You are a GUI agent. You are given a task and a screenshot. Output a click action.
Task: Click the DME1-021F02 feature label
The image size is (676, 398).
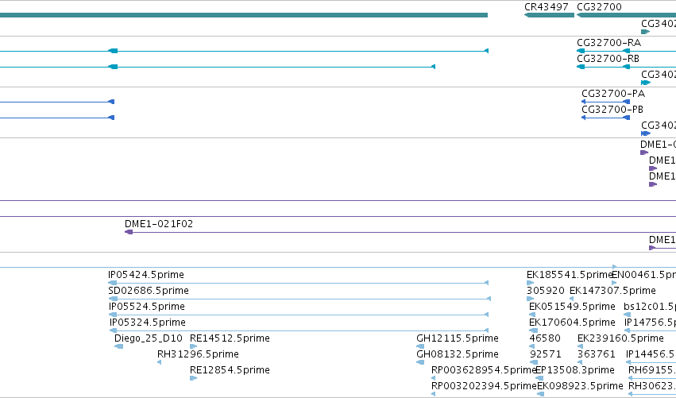159,224
